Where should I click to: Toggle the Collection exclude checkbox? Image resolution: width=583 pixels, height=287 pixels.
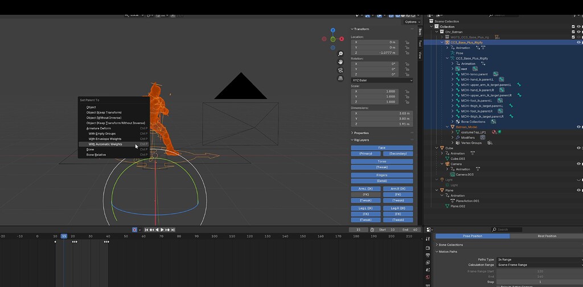click(x=573, y=27)
